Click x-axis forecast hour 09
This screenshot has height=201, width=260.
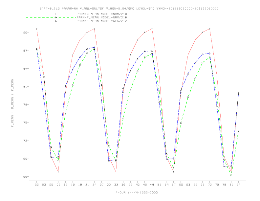pyautogui.click(x=58, y=185)
